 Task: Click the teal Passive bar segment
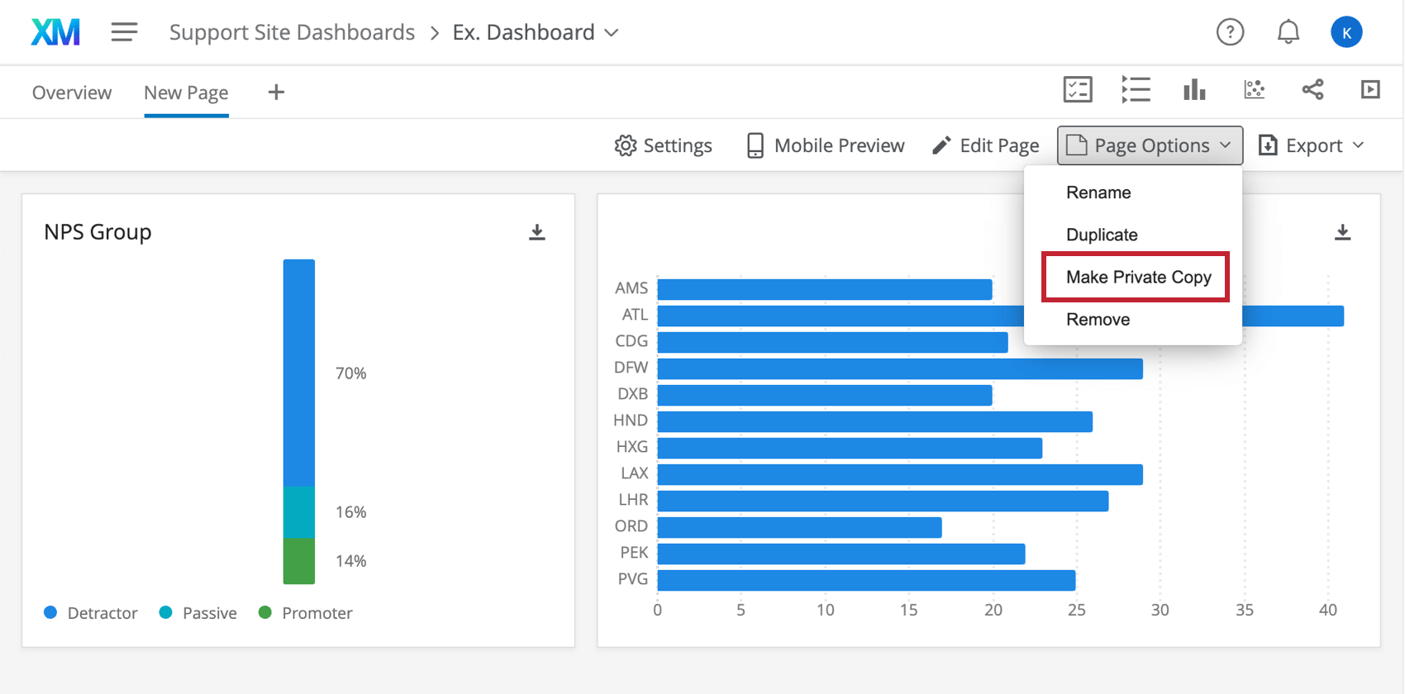tap(299, 512)
